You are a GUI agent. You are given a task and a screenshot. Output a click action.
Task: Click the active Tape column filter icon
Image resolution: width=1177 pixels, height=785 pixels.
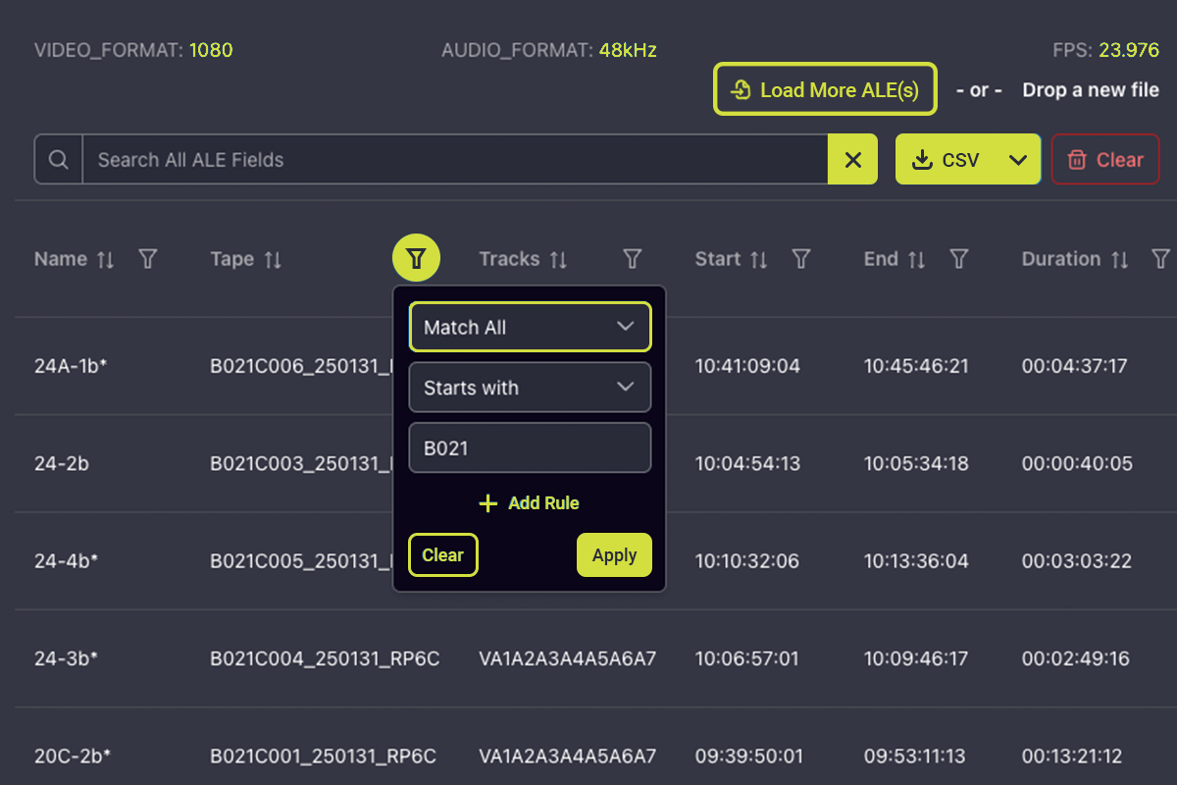[x=416, y=259]
